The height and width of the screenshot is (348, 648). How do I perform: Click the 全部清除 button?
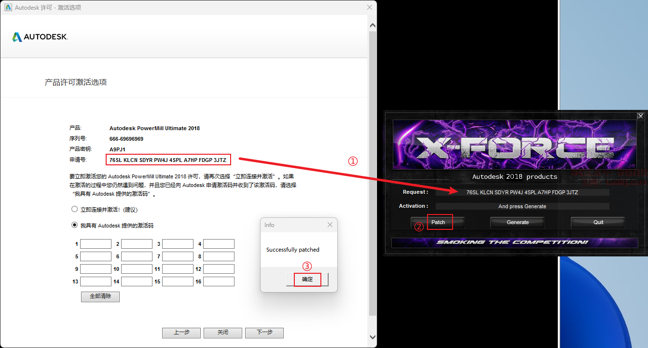point(100,296)
